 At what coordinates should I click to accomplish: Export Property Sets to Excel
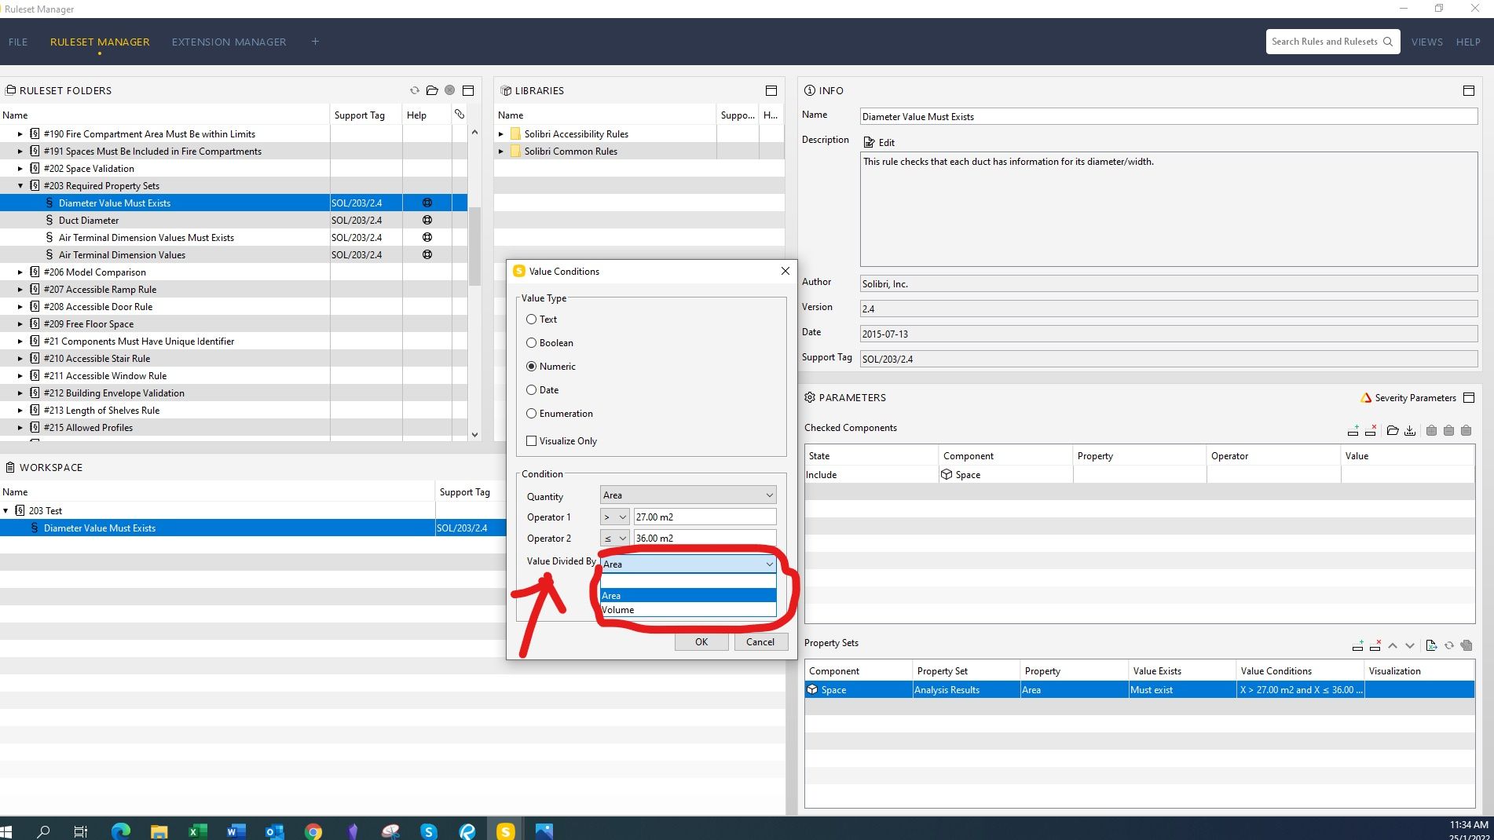pos(1431,645)
